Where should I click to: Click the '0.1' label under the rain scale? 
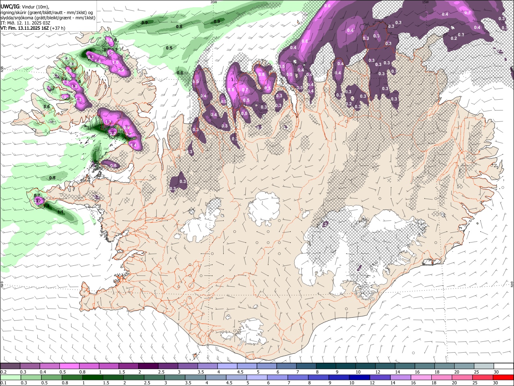click(x=3, y=383)
